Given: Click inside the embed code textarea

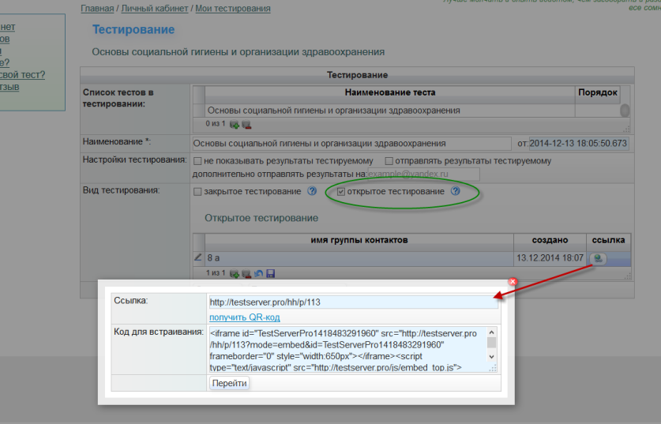Looking at the screenshot, I should pos(347,350).
